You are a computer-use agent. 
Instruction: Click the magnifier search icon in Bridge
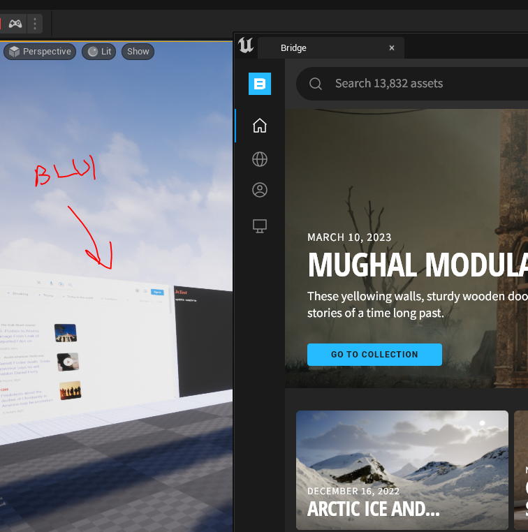coord(315,84)
